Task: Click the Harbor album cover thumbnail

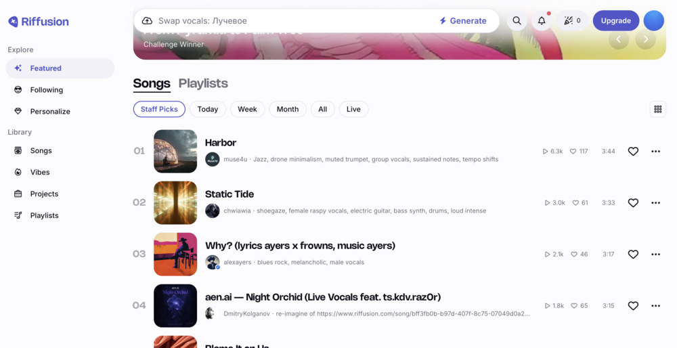Action: point(175,151)
